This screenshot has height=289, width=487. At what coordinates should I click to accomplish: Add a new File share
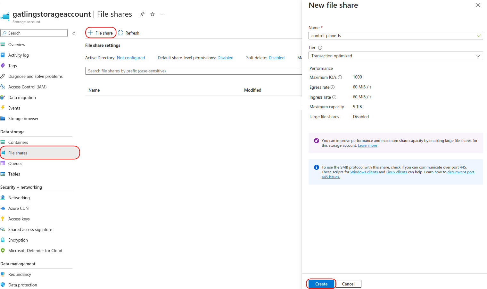[x=101, y=33]
